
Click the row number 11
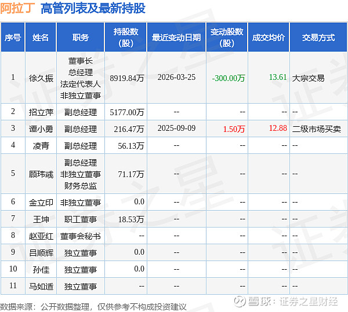[13, 285]
